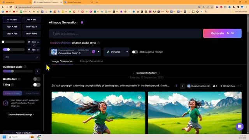Screen dimensions: 249x140
Task: Toggle the Tiling switch
Action: click(x=37, y=85)
